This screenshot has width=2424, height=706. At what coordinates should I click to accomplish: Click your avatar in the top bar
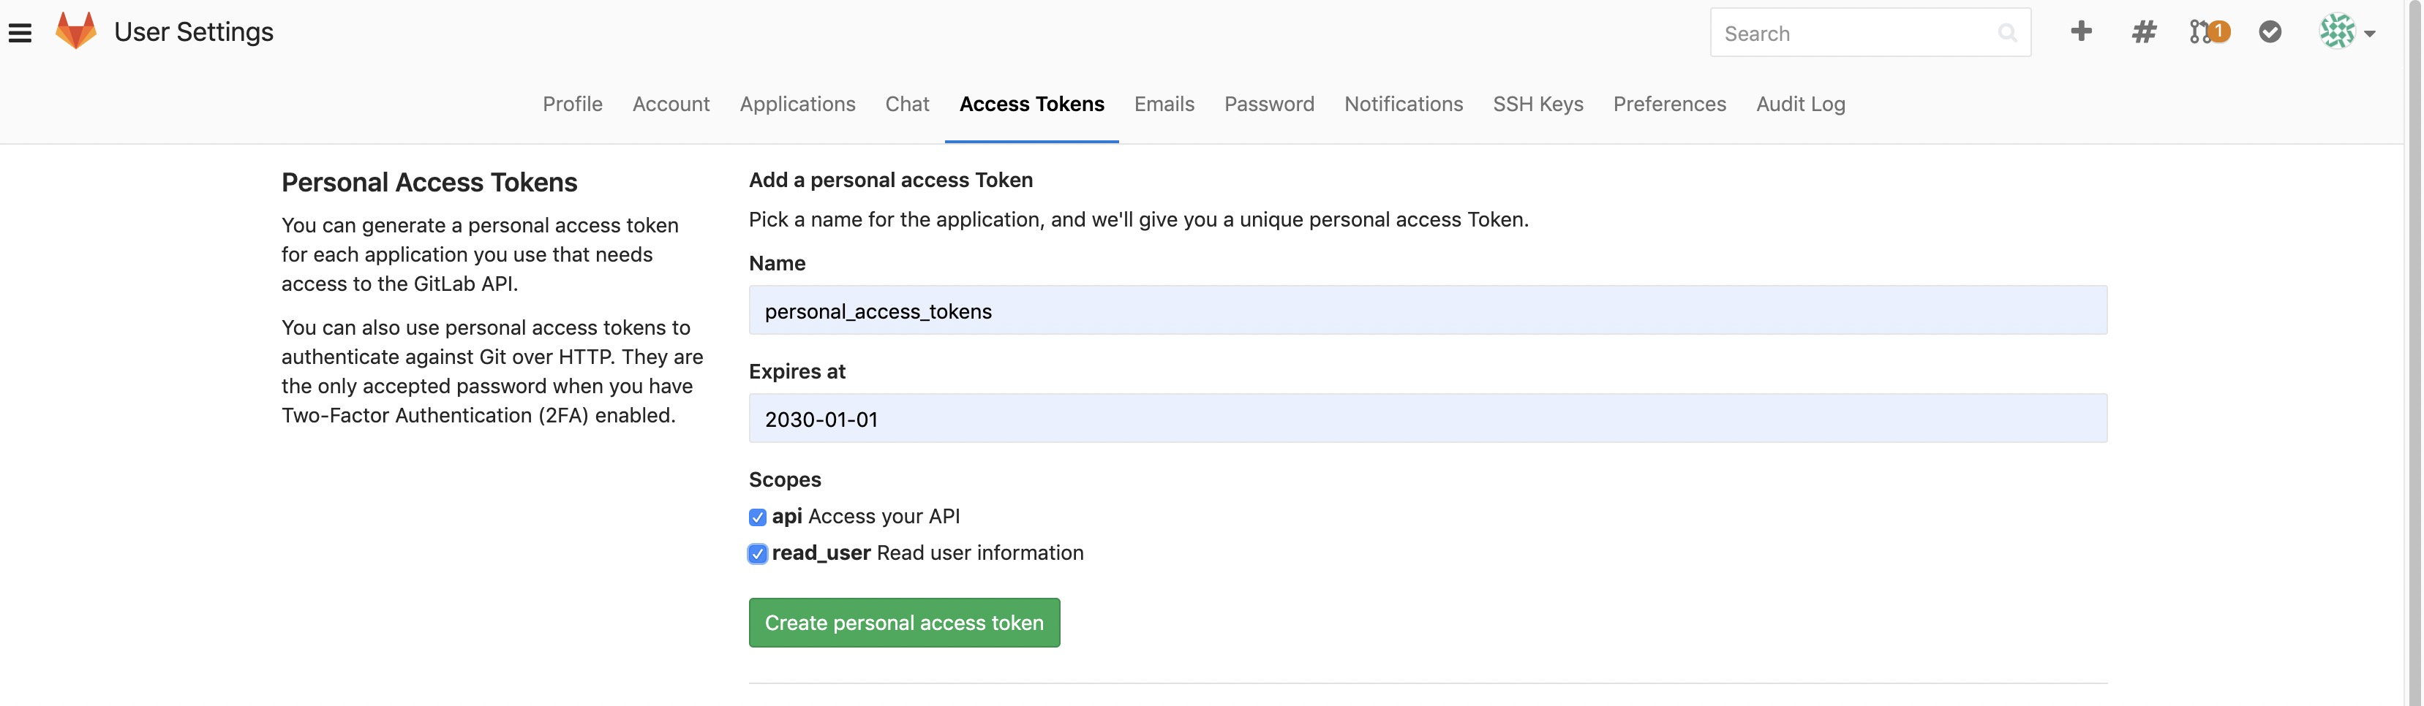click(2341, 31)
